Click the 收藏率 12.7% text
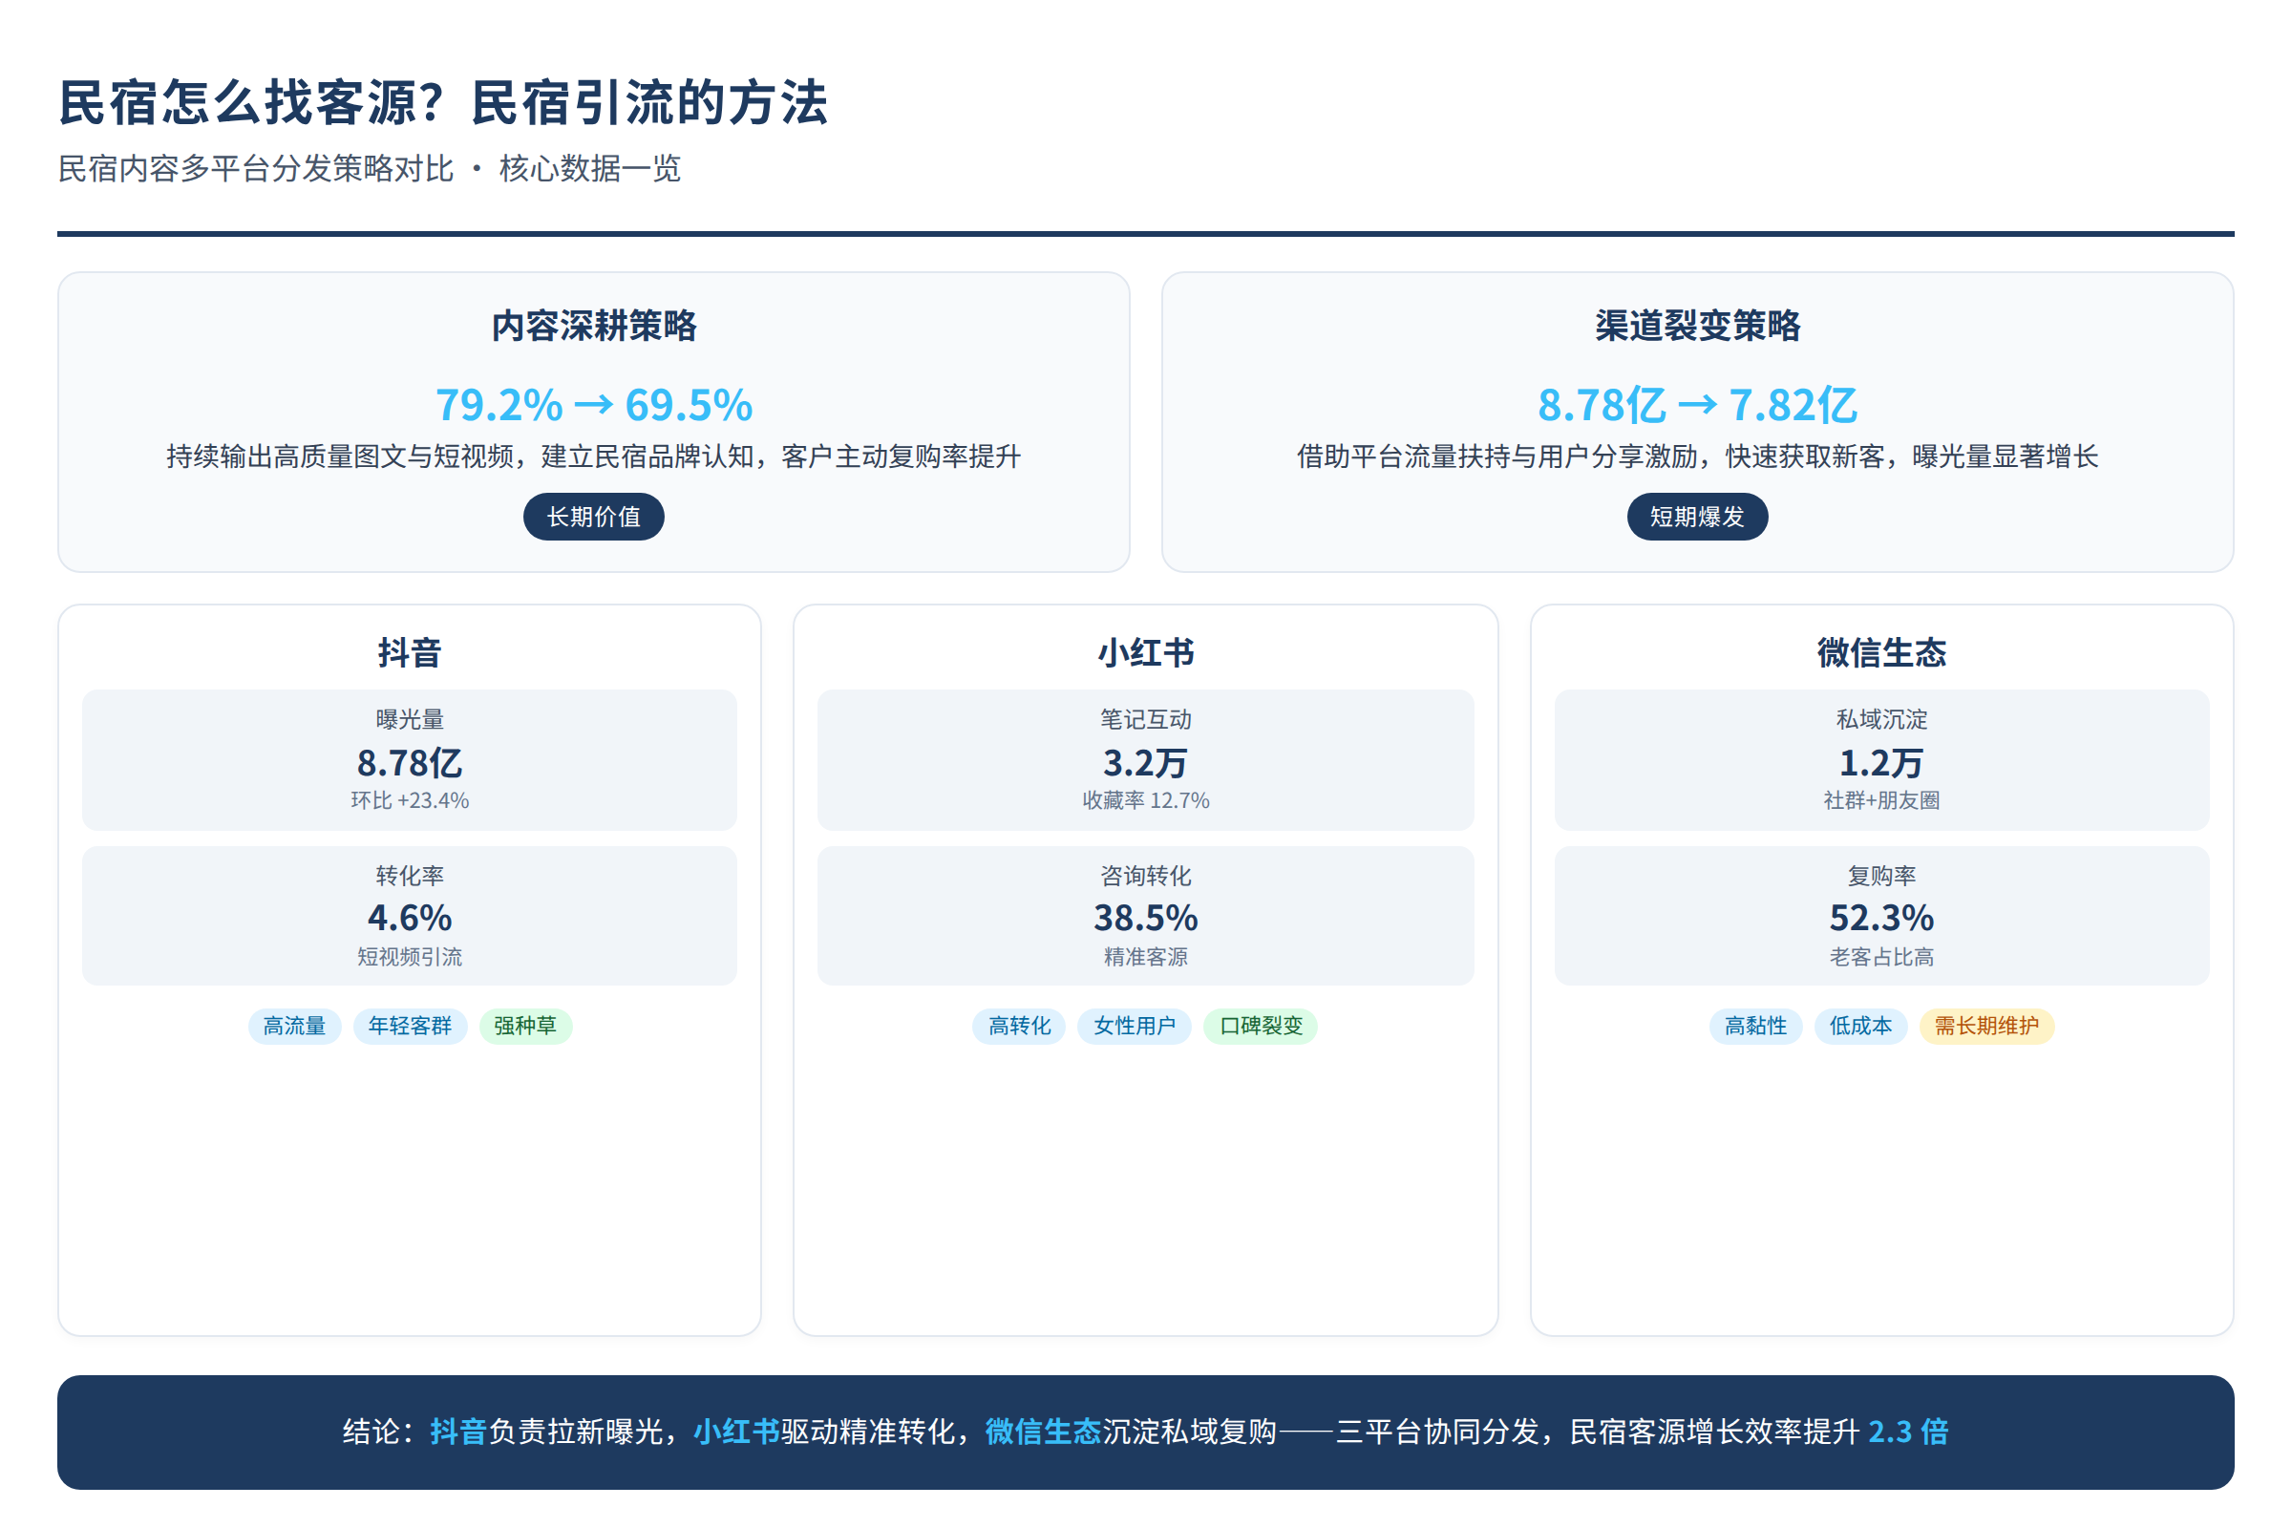Image resolution: width=2292 pixels, height=1528 pixels. (x=1146, y=801)
